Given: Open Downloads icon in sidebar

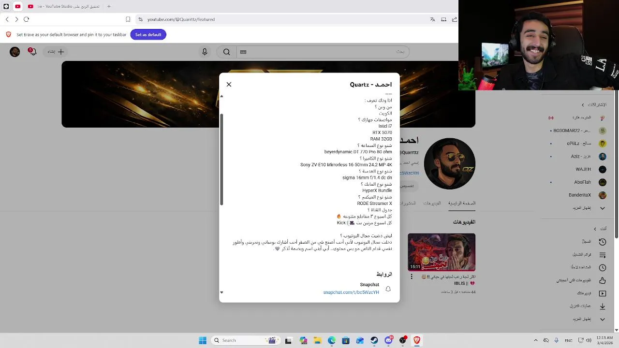Looking at the screenshot, I should pyautogui.click(x=603, y=306).
